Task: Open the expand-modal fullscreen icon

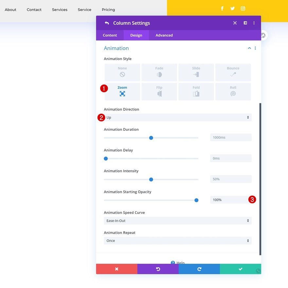Action: point(235,23)
